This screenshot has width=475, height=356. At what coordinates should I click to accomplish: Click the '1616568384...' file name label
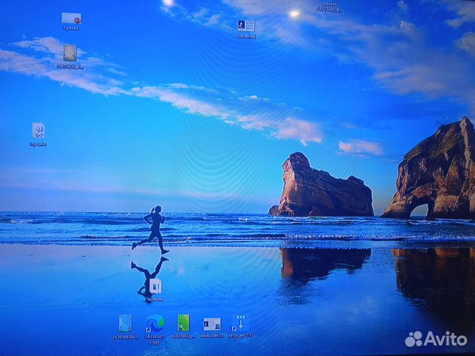click(125, 336)
